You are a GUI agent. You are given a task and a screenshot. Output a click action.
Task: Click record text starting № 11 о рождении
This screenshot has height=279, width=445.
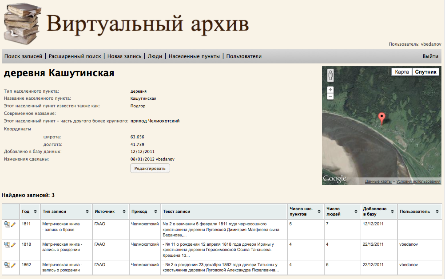click(218, 250)
